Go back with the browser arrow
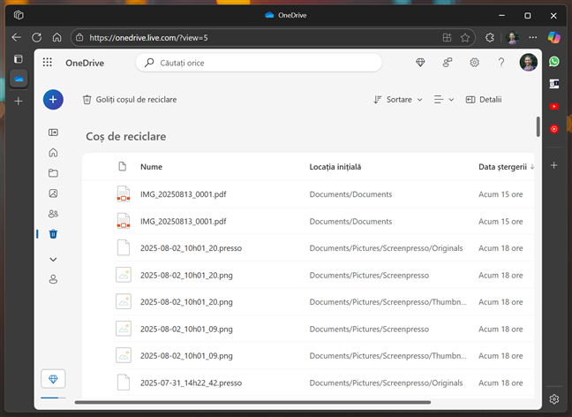This screenshot has height=417, width=572. click(16, 37)
